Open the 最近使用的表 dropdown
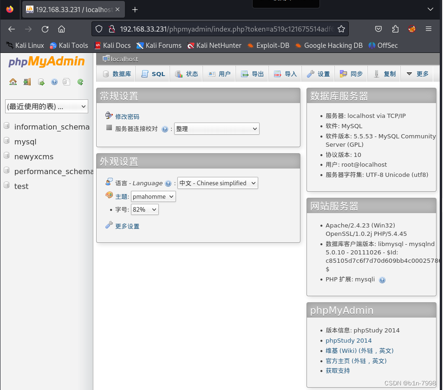443x390 pixels. point(46,106)
